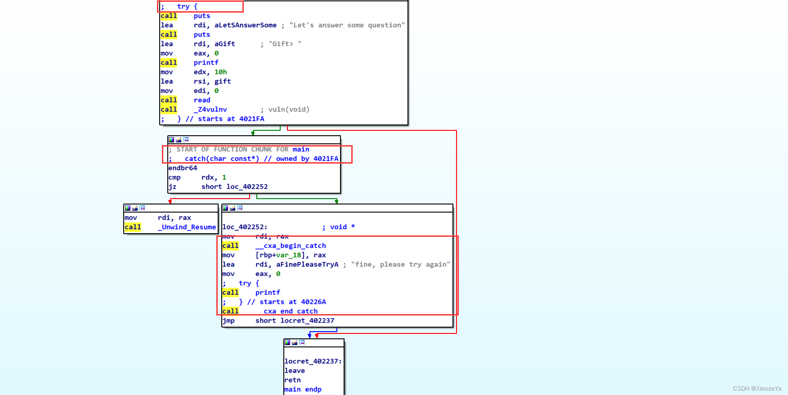Click the pencil edit icon on the locret_402237 block

295,342
